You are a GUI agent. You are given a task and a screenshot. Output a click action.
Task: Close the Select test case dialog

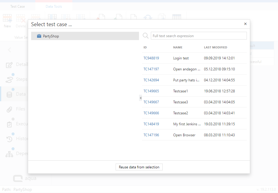click(245, 24)
